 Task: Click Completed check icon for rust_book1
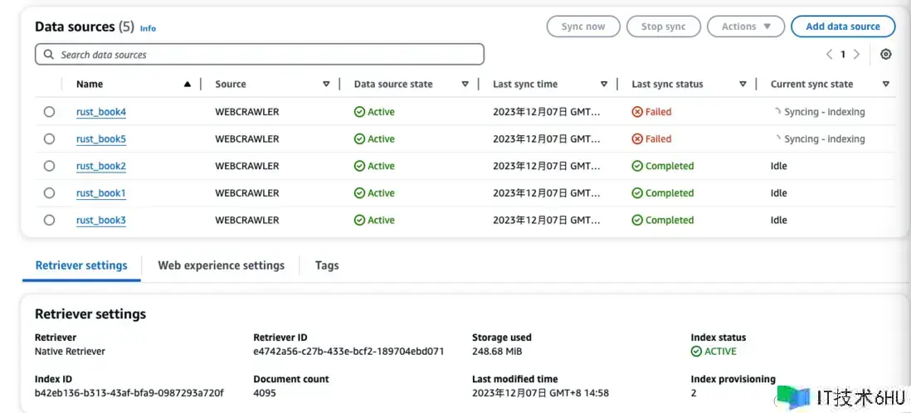(x=637, y=193)
